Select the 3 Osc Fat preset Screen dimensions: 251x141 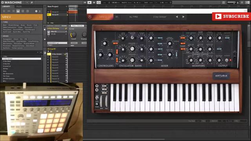tap(22, 63)
